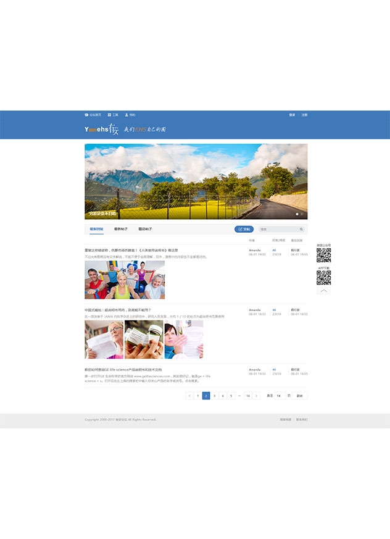Click the ehs site logo
This screenshot has height=539, width=390.
click(x=101, y=129)
